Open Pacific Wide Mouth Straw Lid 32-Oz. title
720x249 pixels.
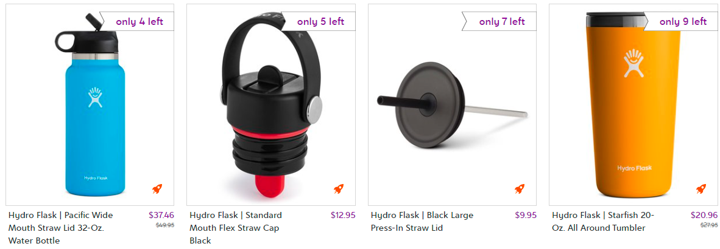(x=61, y=228)
